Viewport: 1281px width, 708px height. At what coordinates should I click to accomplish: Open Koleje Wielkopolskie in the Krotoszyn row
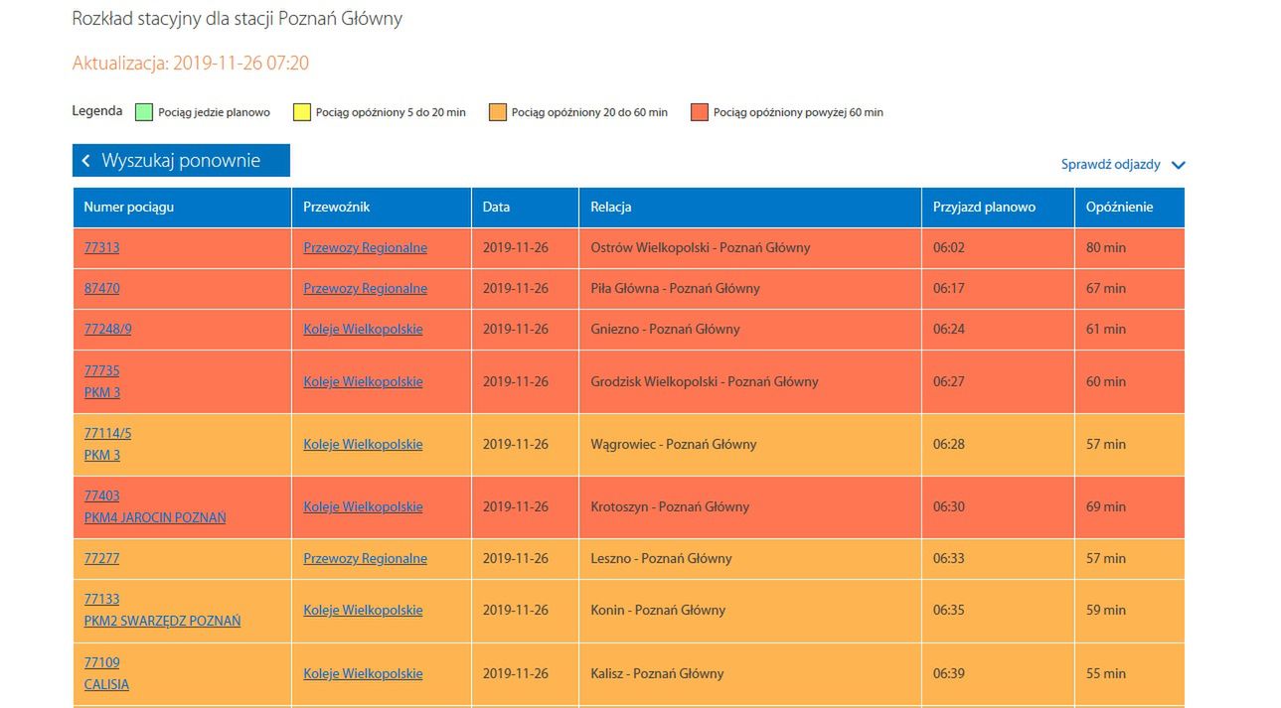coord(363,506)
